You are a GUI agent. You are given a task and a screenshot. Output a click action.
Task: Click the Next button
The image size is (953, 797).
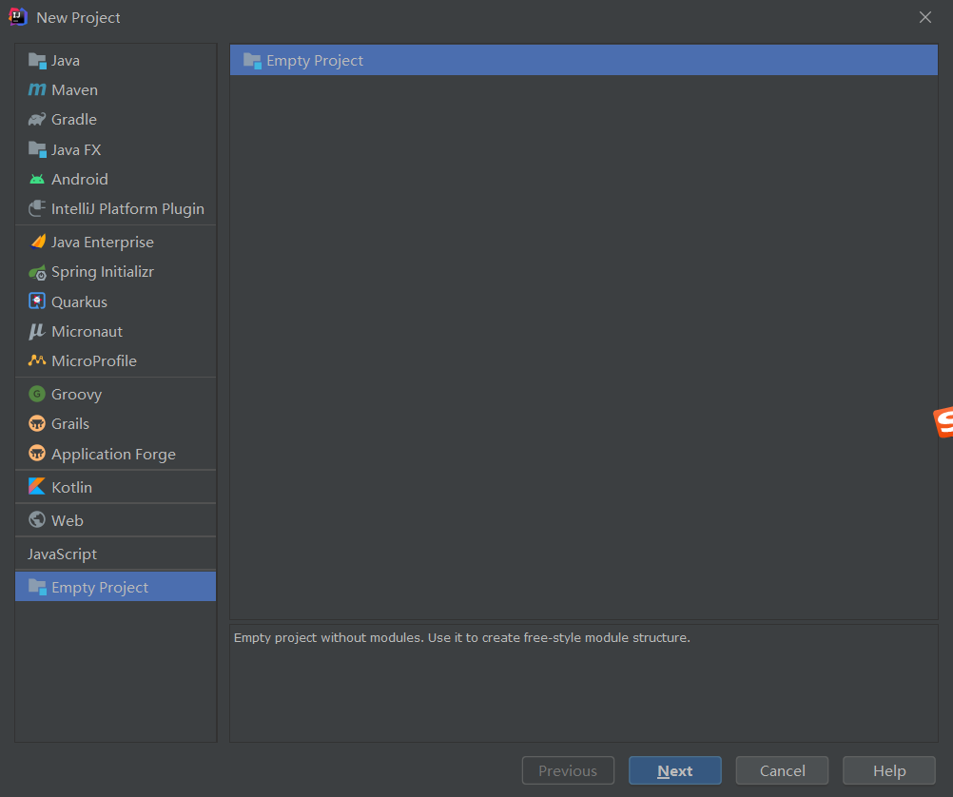(674, 770)
